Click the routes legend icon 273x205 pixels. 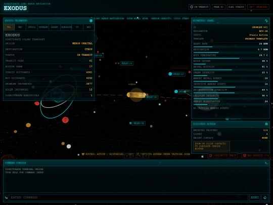(83, 154)
